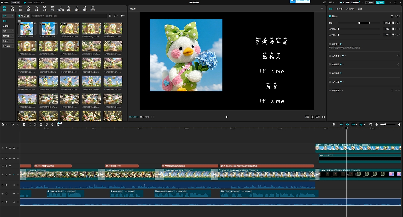Enable the 音频翻译 checkbox
Image resolution: width=403 pixels, height=217 pixels.
330,64
